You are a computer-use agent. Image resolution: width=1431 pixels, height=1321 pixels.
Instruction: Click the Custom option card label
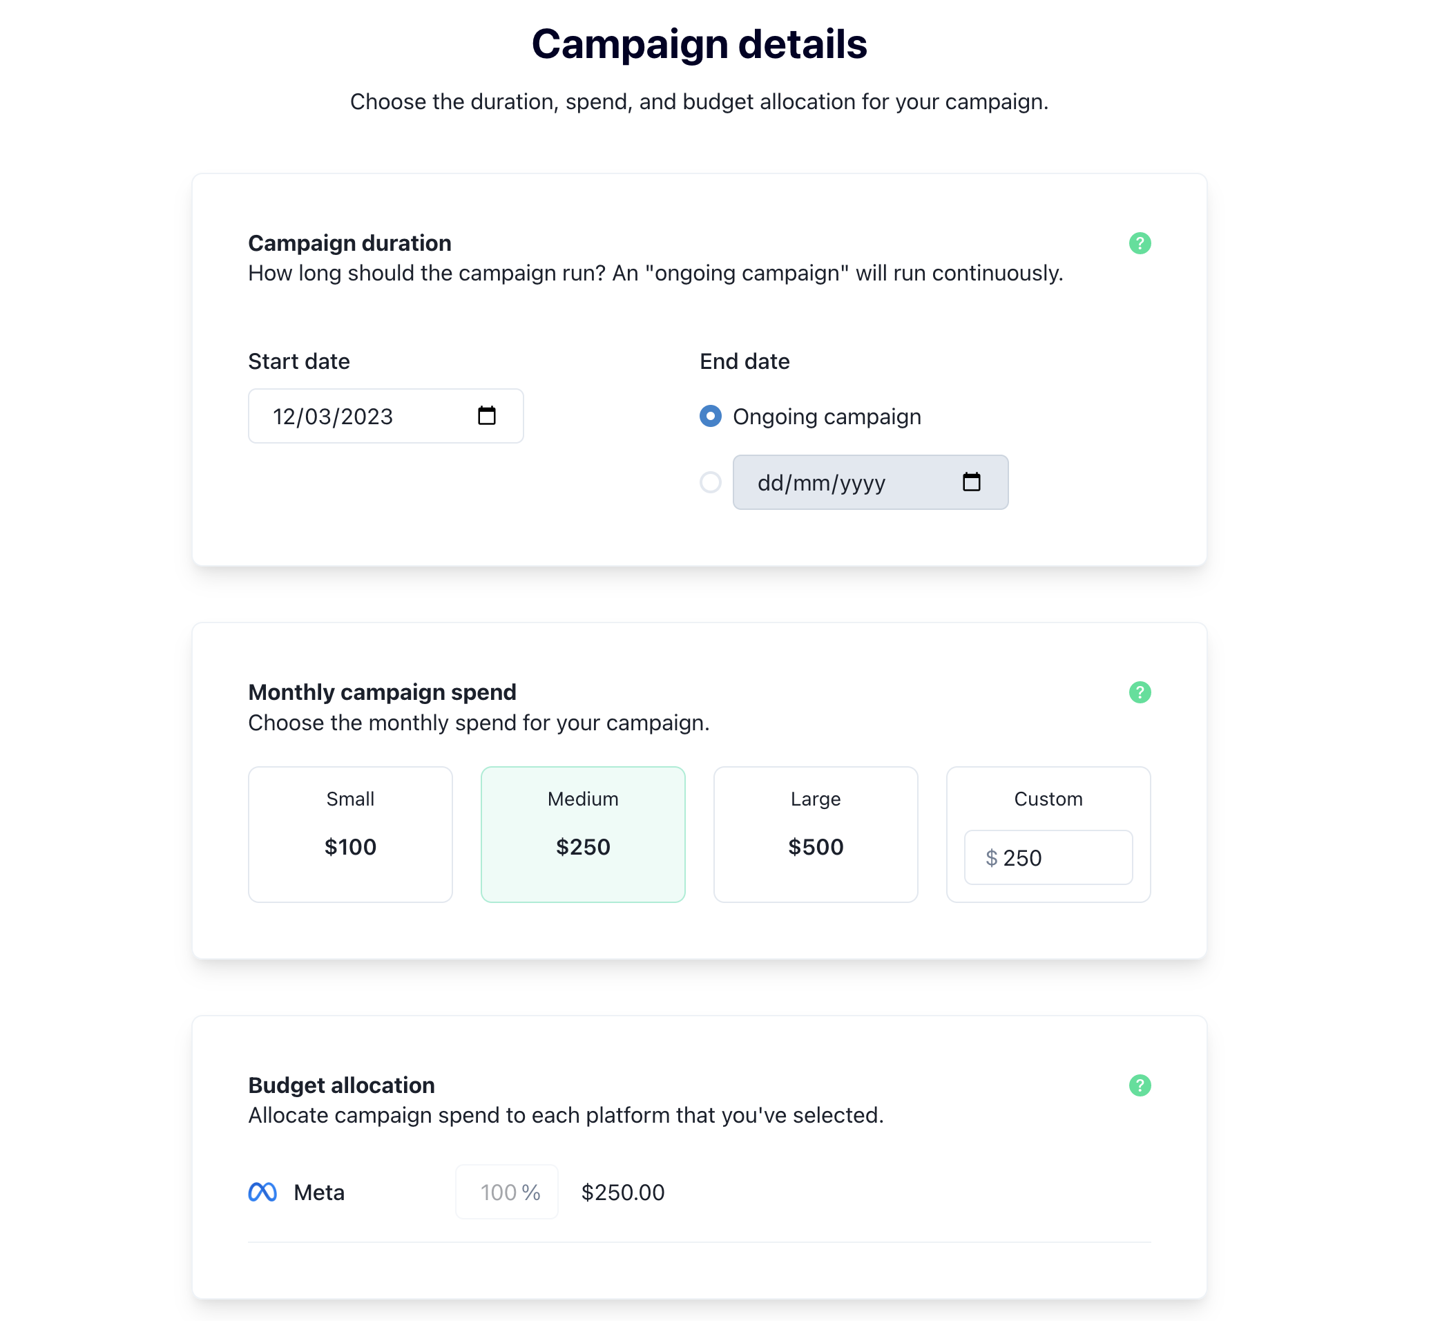click(x=1048, y=799)
